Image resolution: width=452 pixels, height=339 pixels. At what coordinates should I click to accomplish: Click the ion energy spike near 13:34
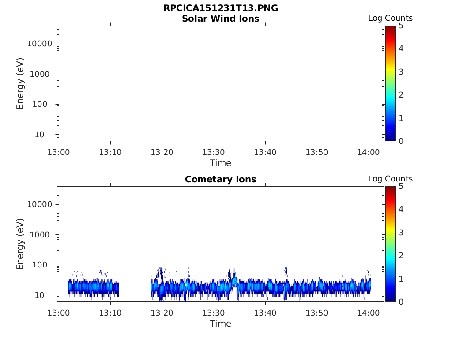click(234, 278)
